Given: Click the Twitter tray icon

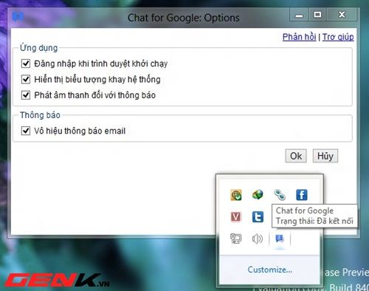Looking at the screenshot, I should 258,217.
